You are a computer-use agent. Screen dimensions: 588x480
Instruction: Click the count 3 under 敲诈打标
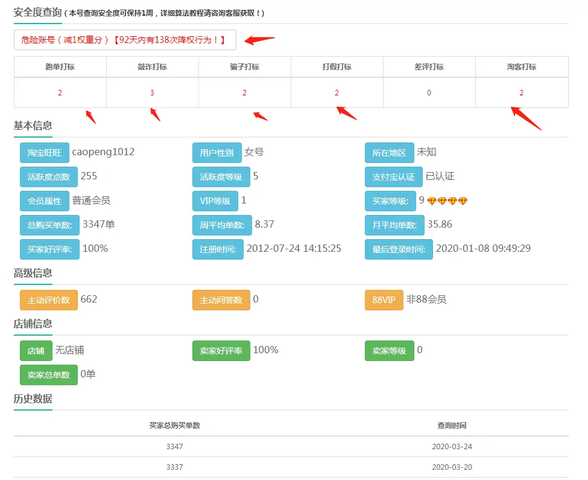pos(152,92)
